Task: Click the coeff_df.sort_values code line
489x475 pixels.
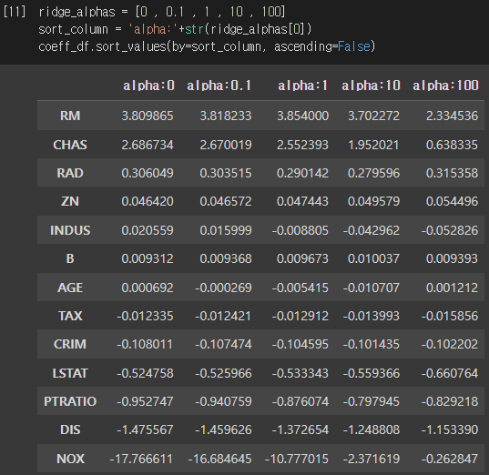Action: (x=207, y=46)
